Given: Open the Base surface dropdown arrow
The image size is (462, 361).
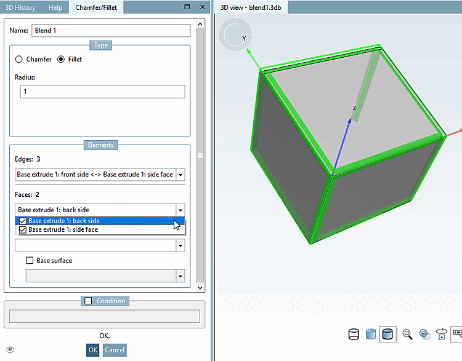Looking at the screenshot, I should coord(180,276).
